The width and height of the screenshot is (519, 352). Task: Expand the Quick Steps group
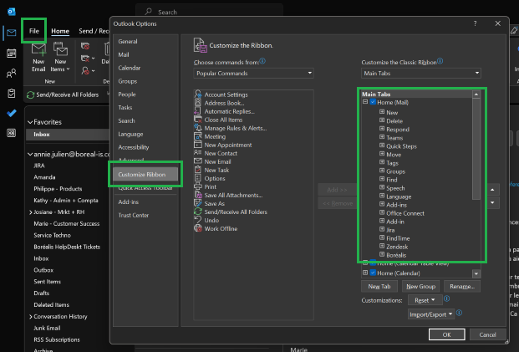coord(382,145)
